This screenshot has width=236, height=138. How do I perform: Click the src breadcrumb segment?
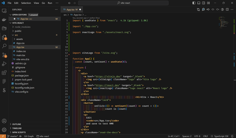[x=65, y=15]
